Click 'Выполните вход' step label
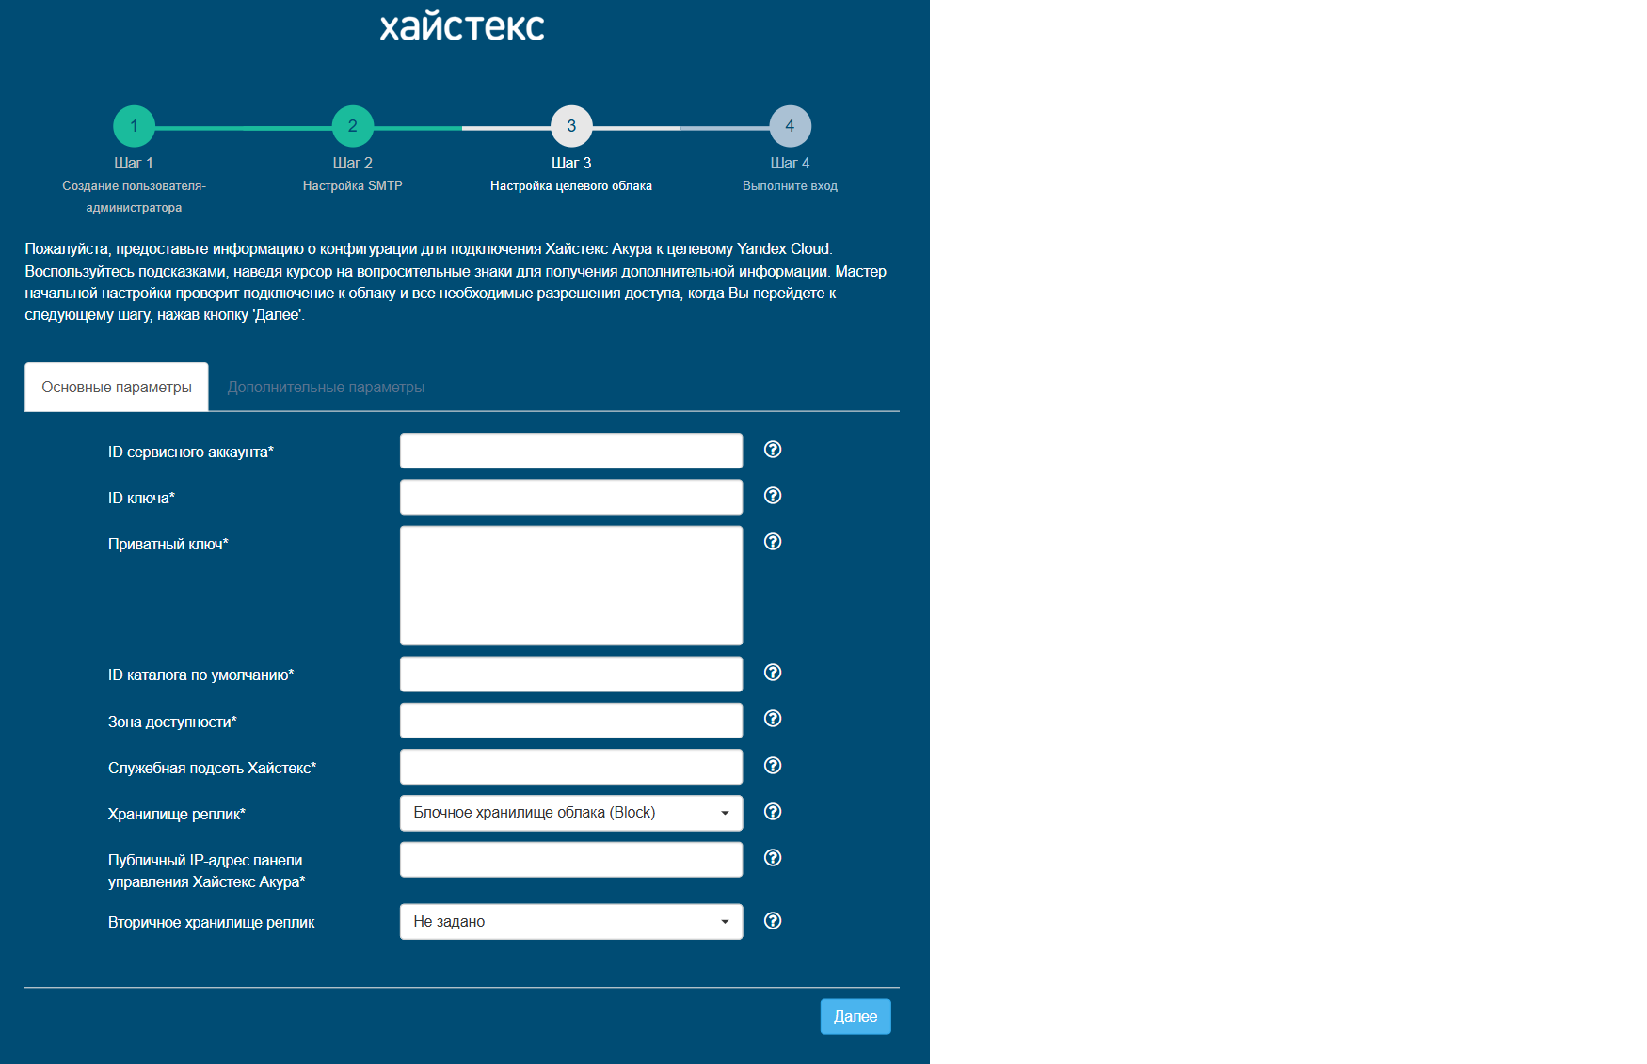1647x1064 pixels. (x=790, y=186)
